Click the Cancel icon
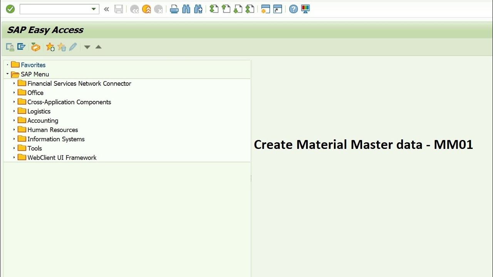 [158, 9]
